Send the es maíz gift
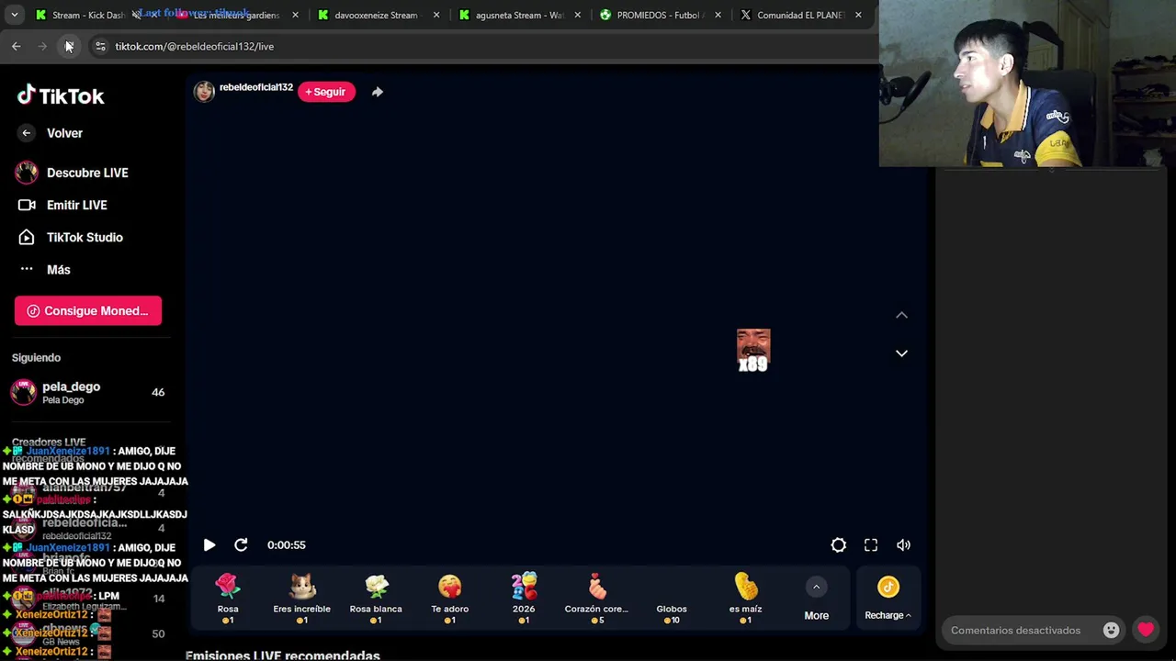Screen dimensions: 1176x661 745,599
